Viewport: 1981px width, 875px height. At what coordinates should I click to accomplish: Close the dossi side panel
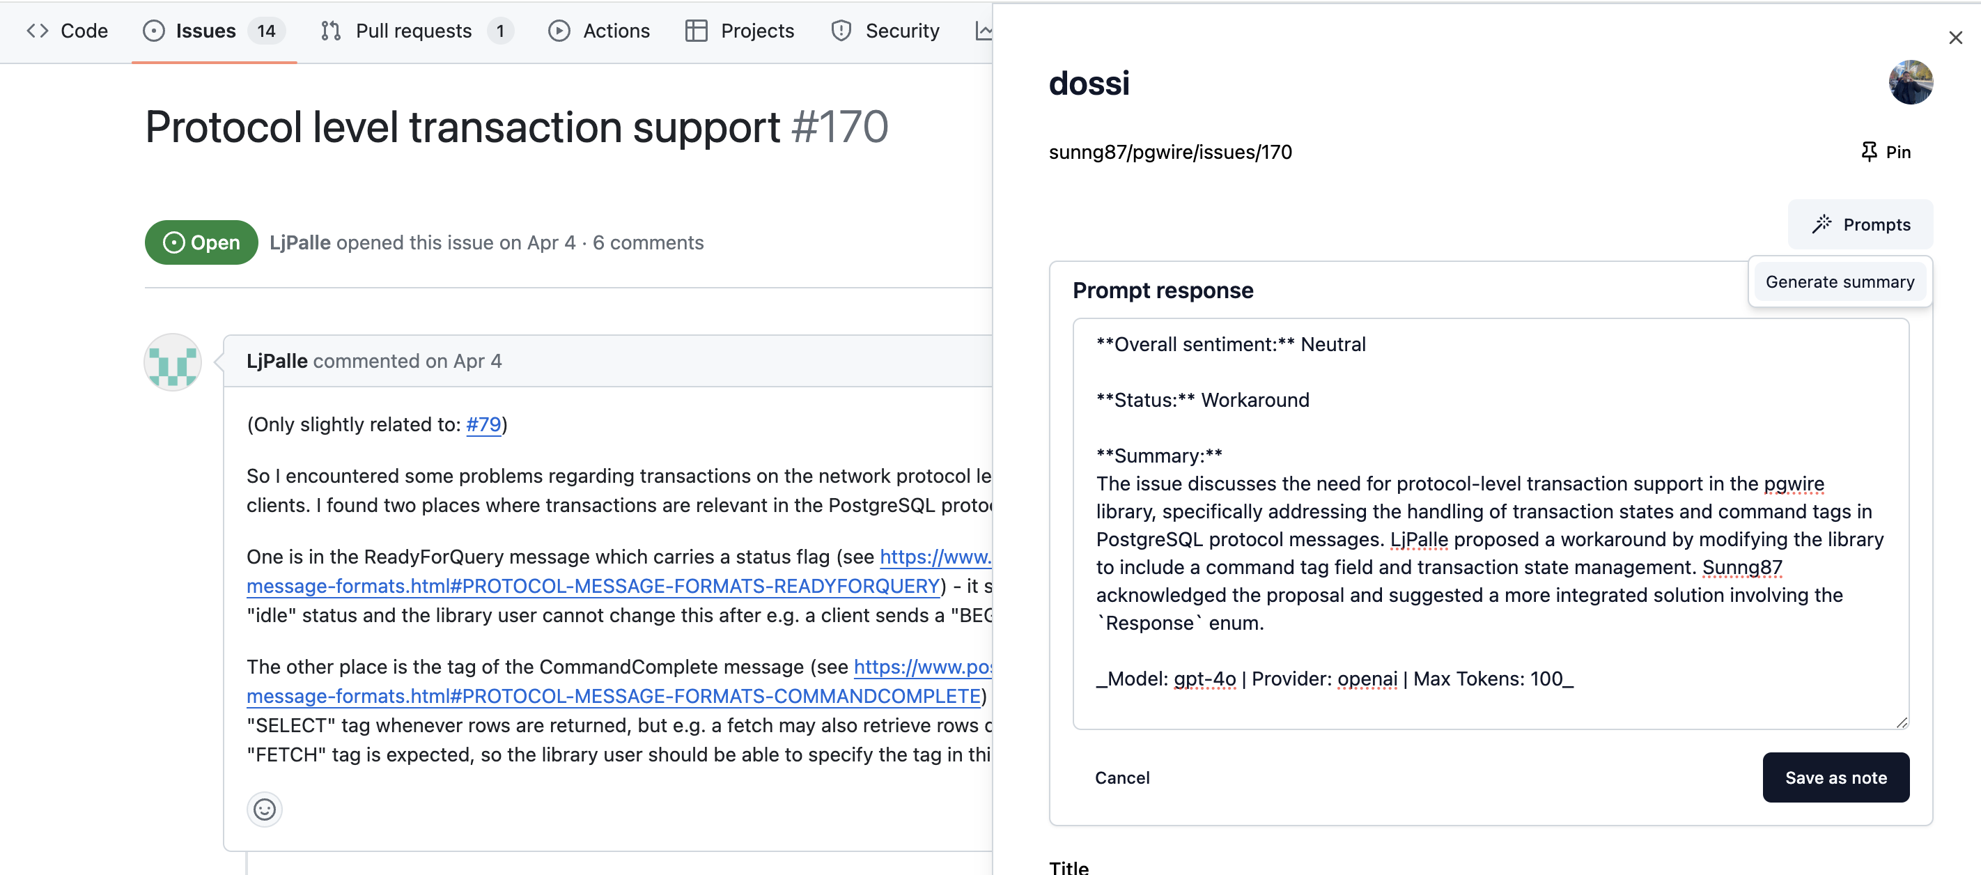click(x=1956, y=38)
